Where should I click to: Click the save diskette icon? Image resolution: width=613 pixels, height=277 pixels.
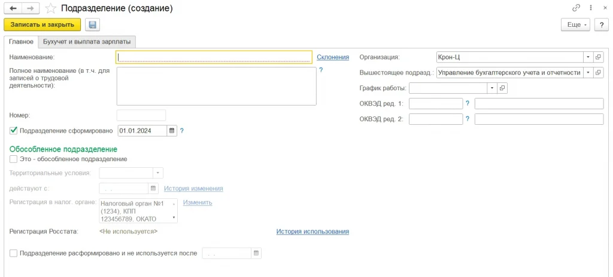92,24
